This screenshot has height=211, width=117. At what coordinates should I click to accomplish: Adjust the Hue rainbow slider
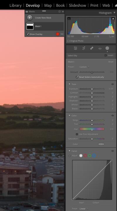pos(92,129)
